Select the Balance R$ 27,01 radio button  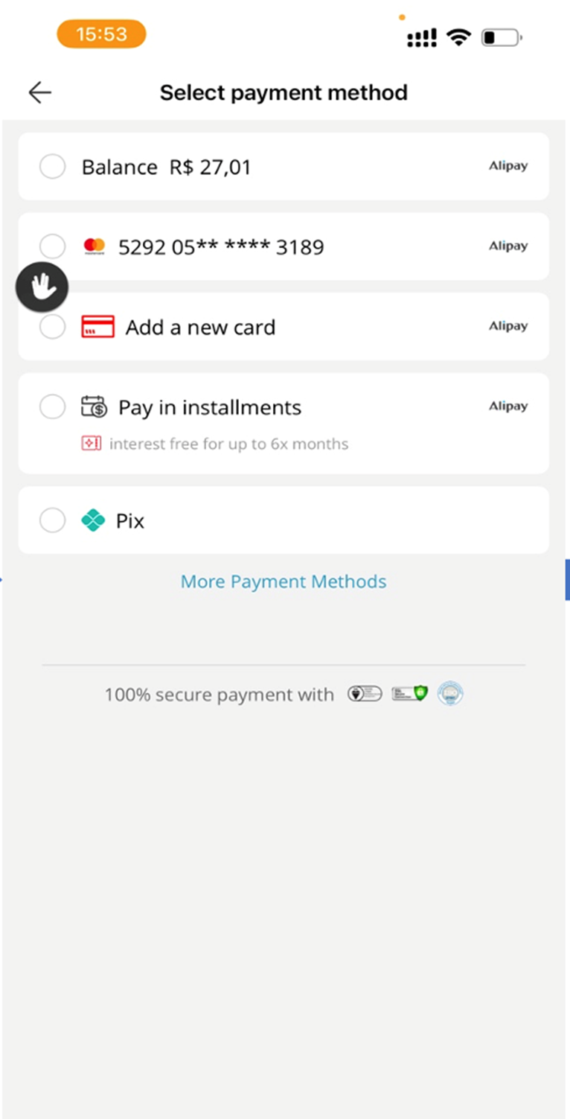click(52, 167)
